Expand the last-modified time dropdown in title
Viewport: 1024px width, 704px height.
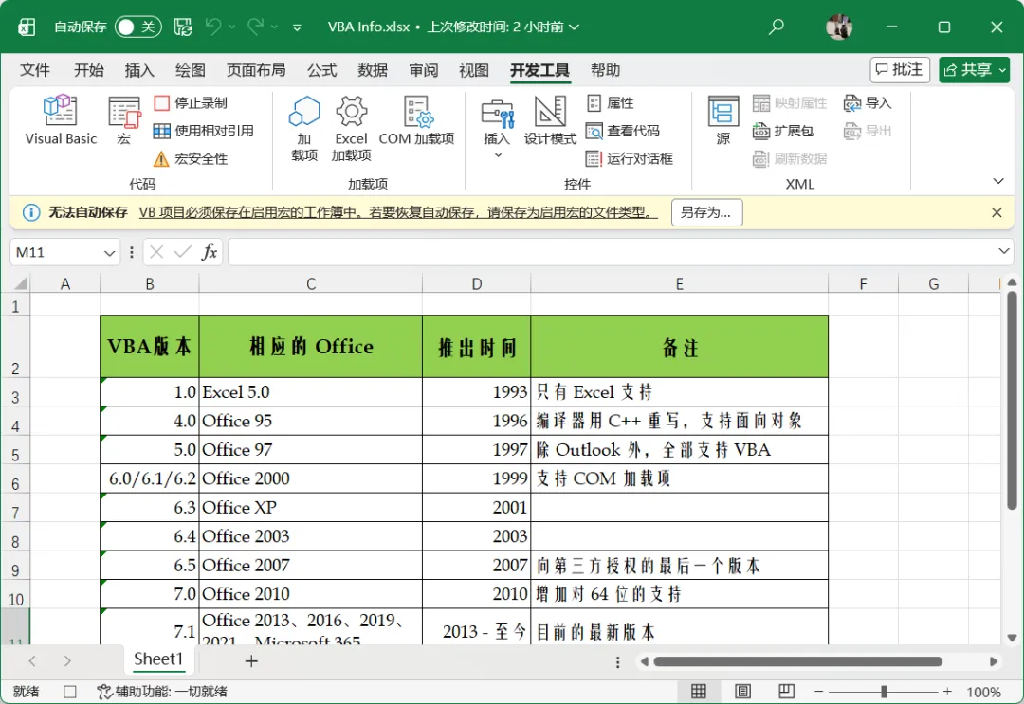(574, 27)
